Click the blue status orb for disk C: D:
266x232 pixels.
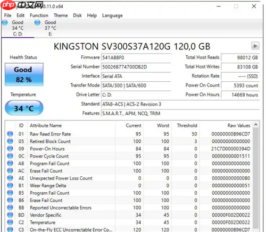tap(5, 23)
